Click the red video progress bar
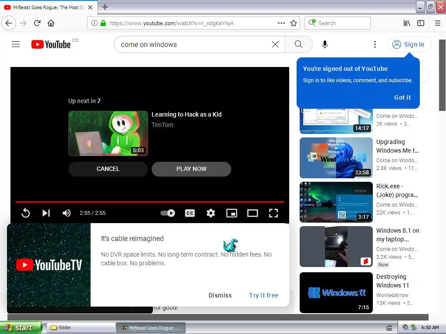 click(x=150, y=202)
